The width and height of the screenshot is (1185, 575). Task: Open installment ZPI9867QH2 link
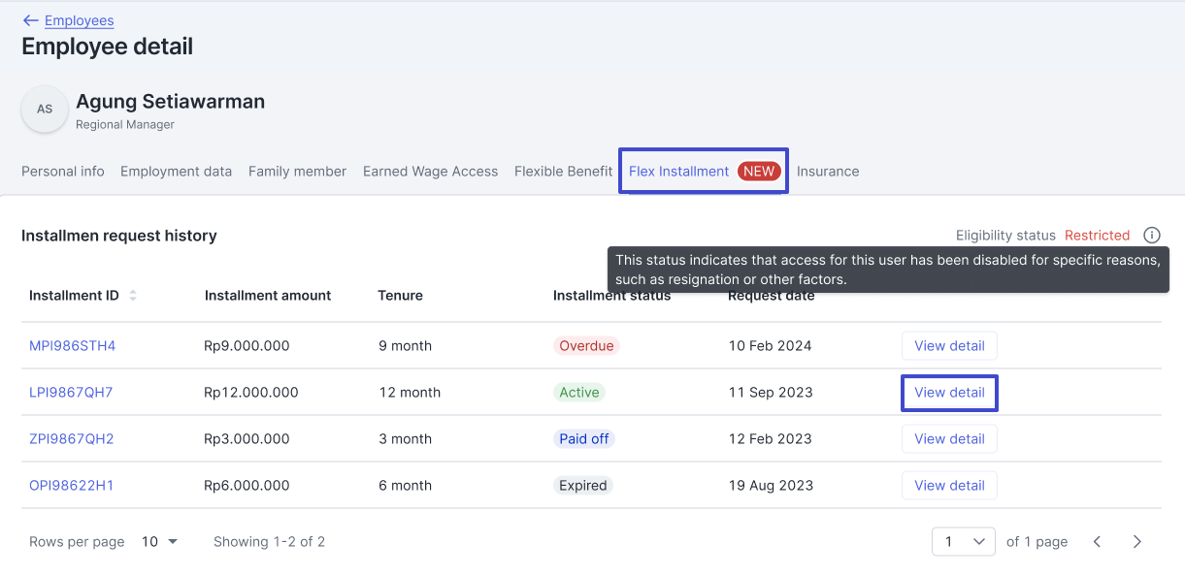click(71, 439)
